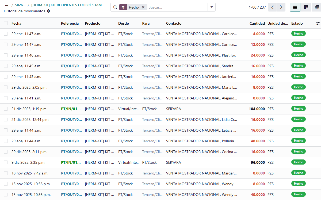Go to the previous page of records
Viewport: 321px width, 201px height.
click(272, 7)
